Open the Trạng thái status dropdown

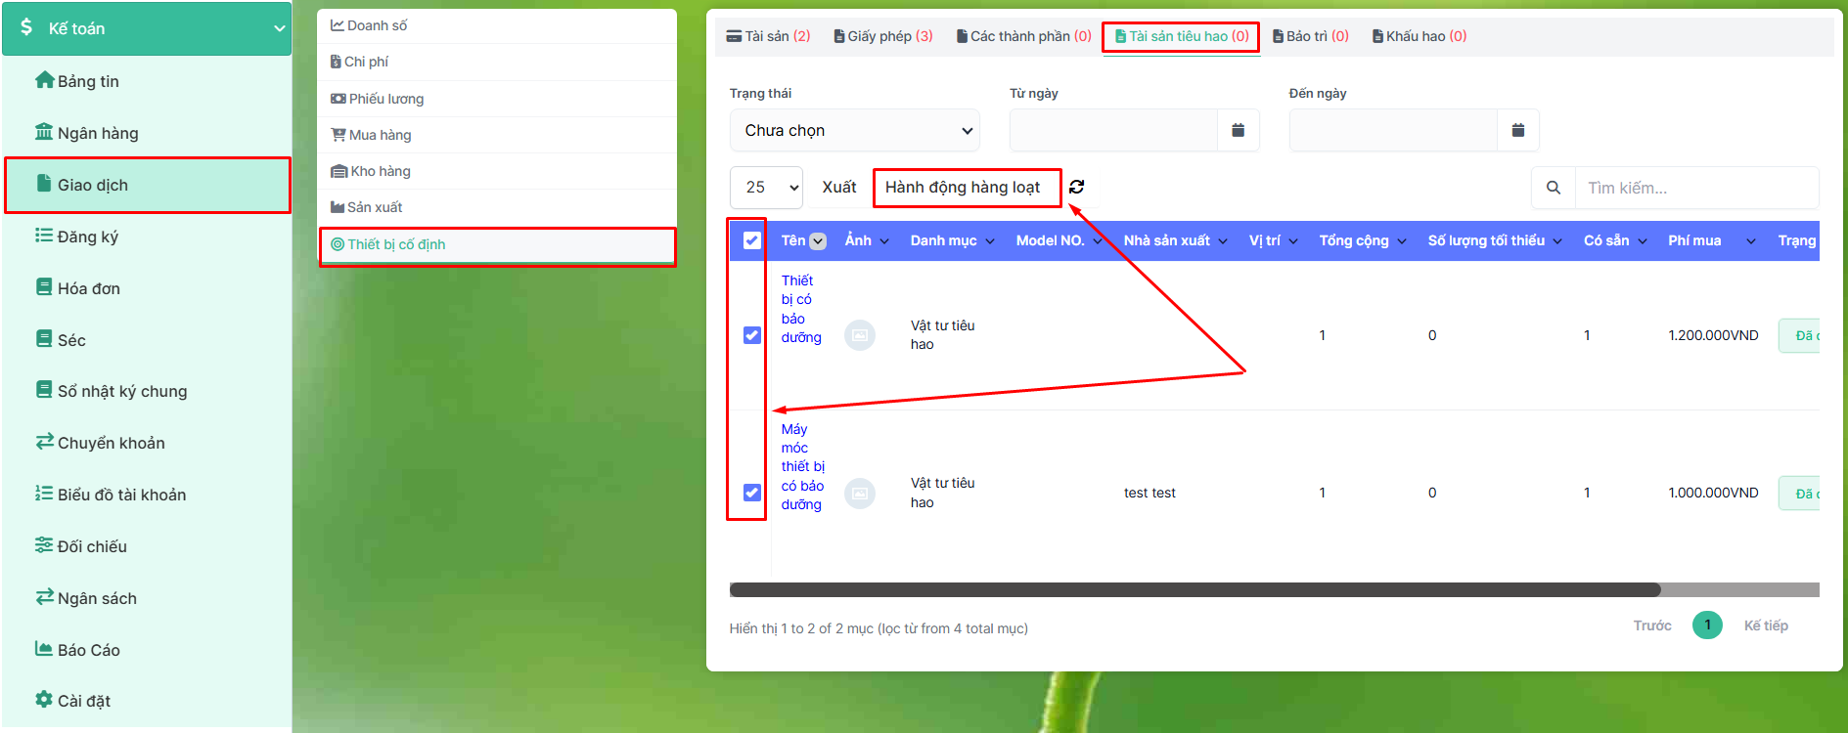pyautogui.click(x=855, y=130)
